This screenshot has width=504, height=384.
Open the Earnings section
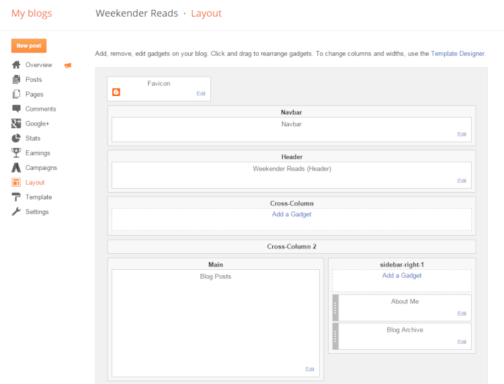coord(38,153)
